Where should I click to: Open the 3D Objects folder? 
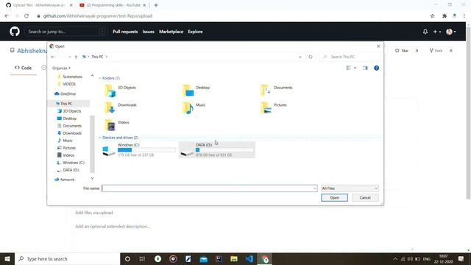click(x=121, y=90)
